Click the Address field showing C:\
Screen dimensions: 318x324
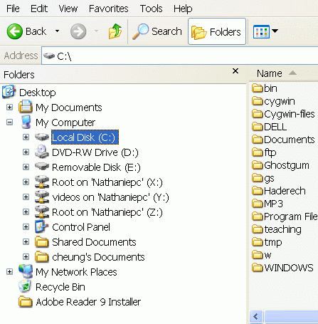[x=180, y=56]
